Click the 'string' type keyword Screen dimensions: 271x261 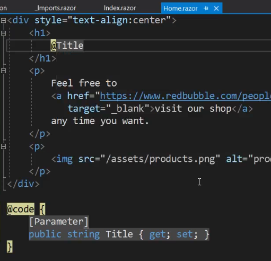84,234
